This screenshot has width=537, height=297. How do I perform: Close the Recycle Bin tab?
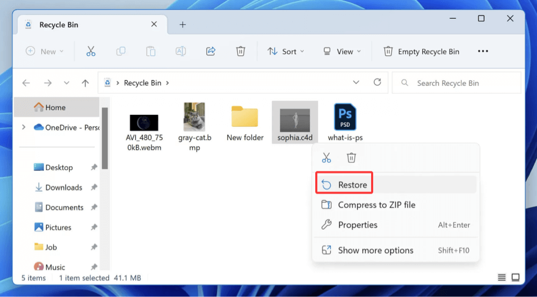pyautogui.click(x=154, y=24)
